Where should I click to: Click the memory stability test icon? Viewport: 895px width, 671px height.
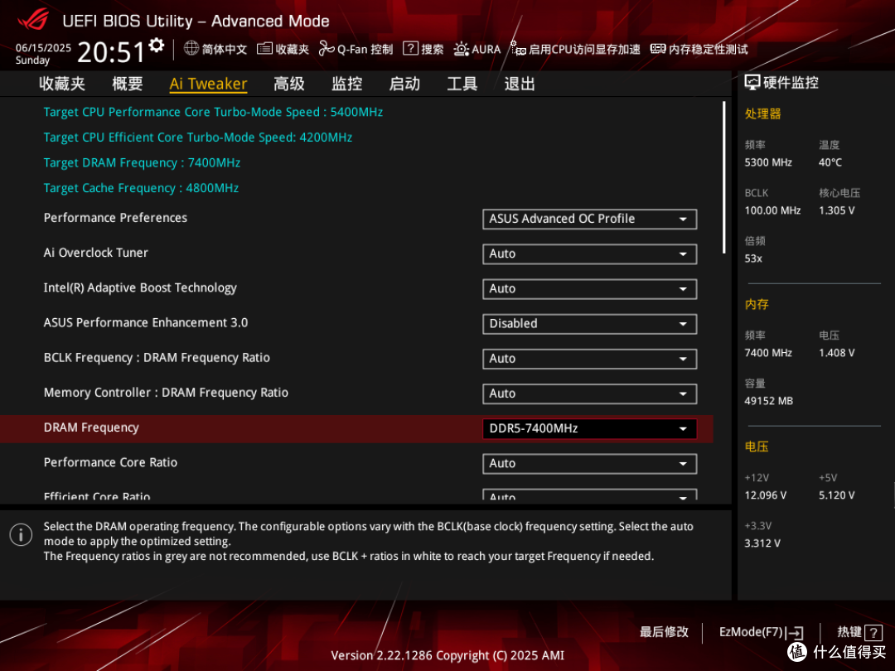coord(658,49)
